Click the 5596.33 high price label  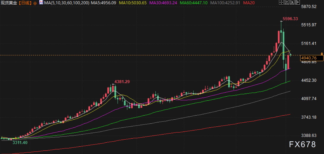[290, 19]
